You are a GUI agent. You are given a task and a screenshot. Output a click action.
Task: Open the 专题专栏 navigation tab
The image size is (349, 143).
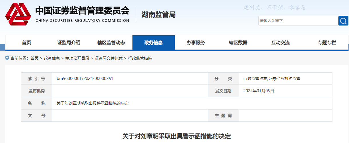327,43
